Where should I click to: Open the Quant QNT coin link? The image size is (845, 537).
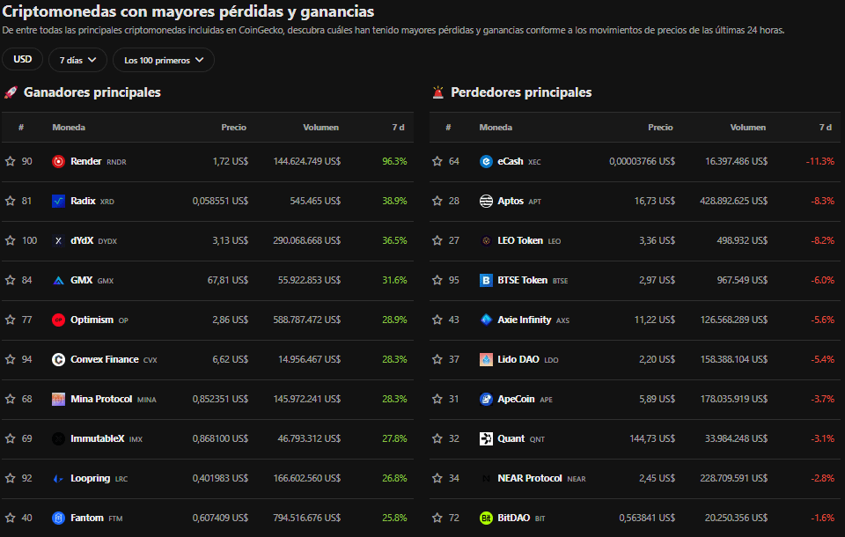click(x=520, y=439)
